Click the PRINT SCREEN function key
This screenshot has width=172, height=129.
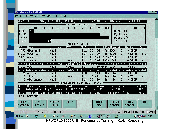pos(130,104)
